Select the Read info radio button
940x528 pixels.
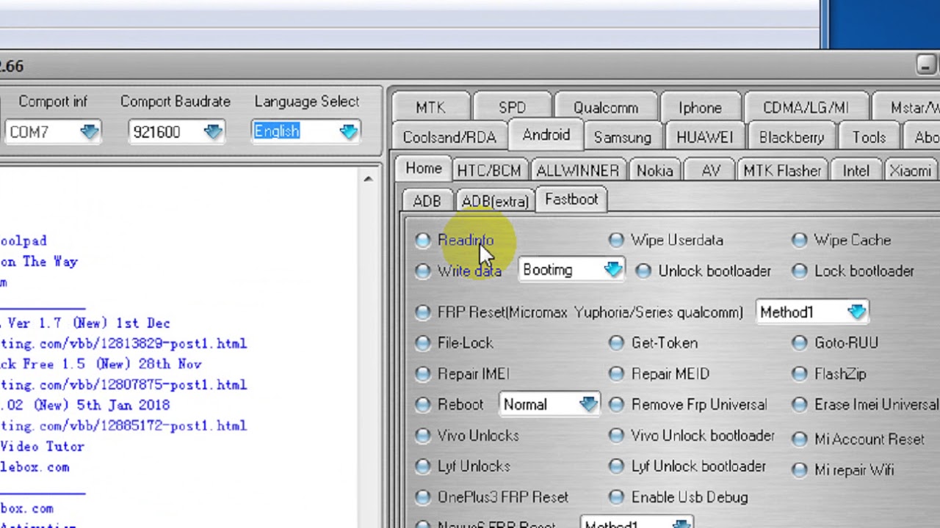pyautogui.click(x=423, y=241)
